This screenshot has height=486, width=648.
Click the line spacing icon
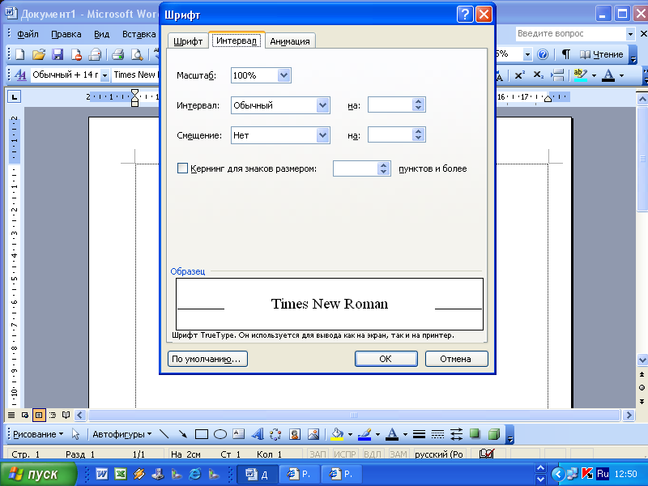558,75
